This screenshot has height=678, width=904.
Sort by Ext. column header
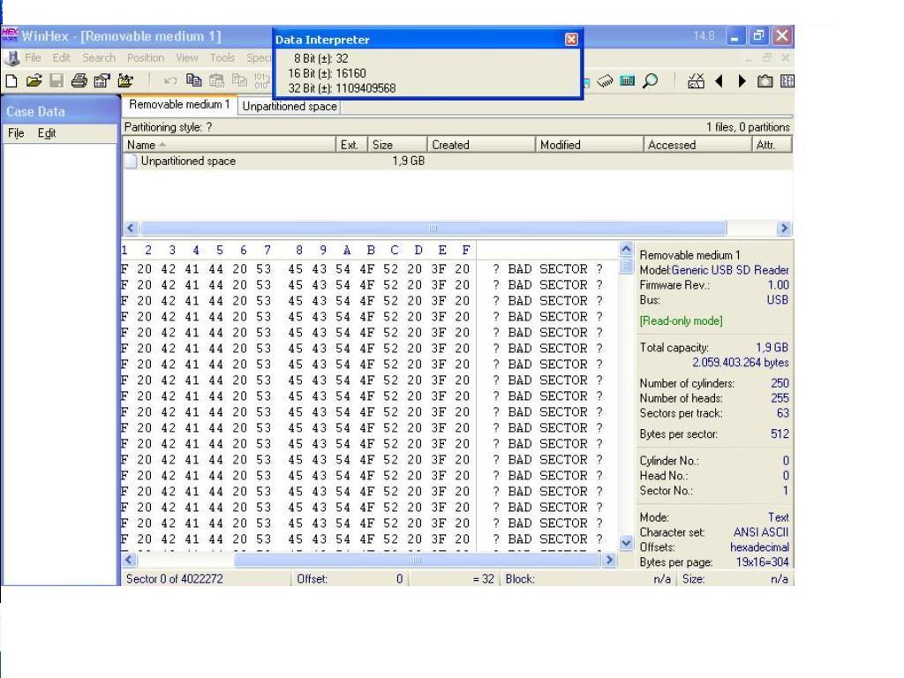(351, 145)
